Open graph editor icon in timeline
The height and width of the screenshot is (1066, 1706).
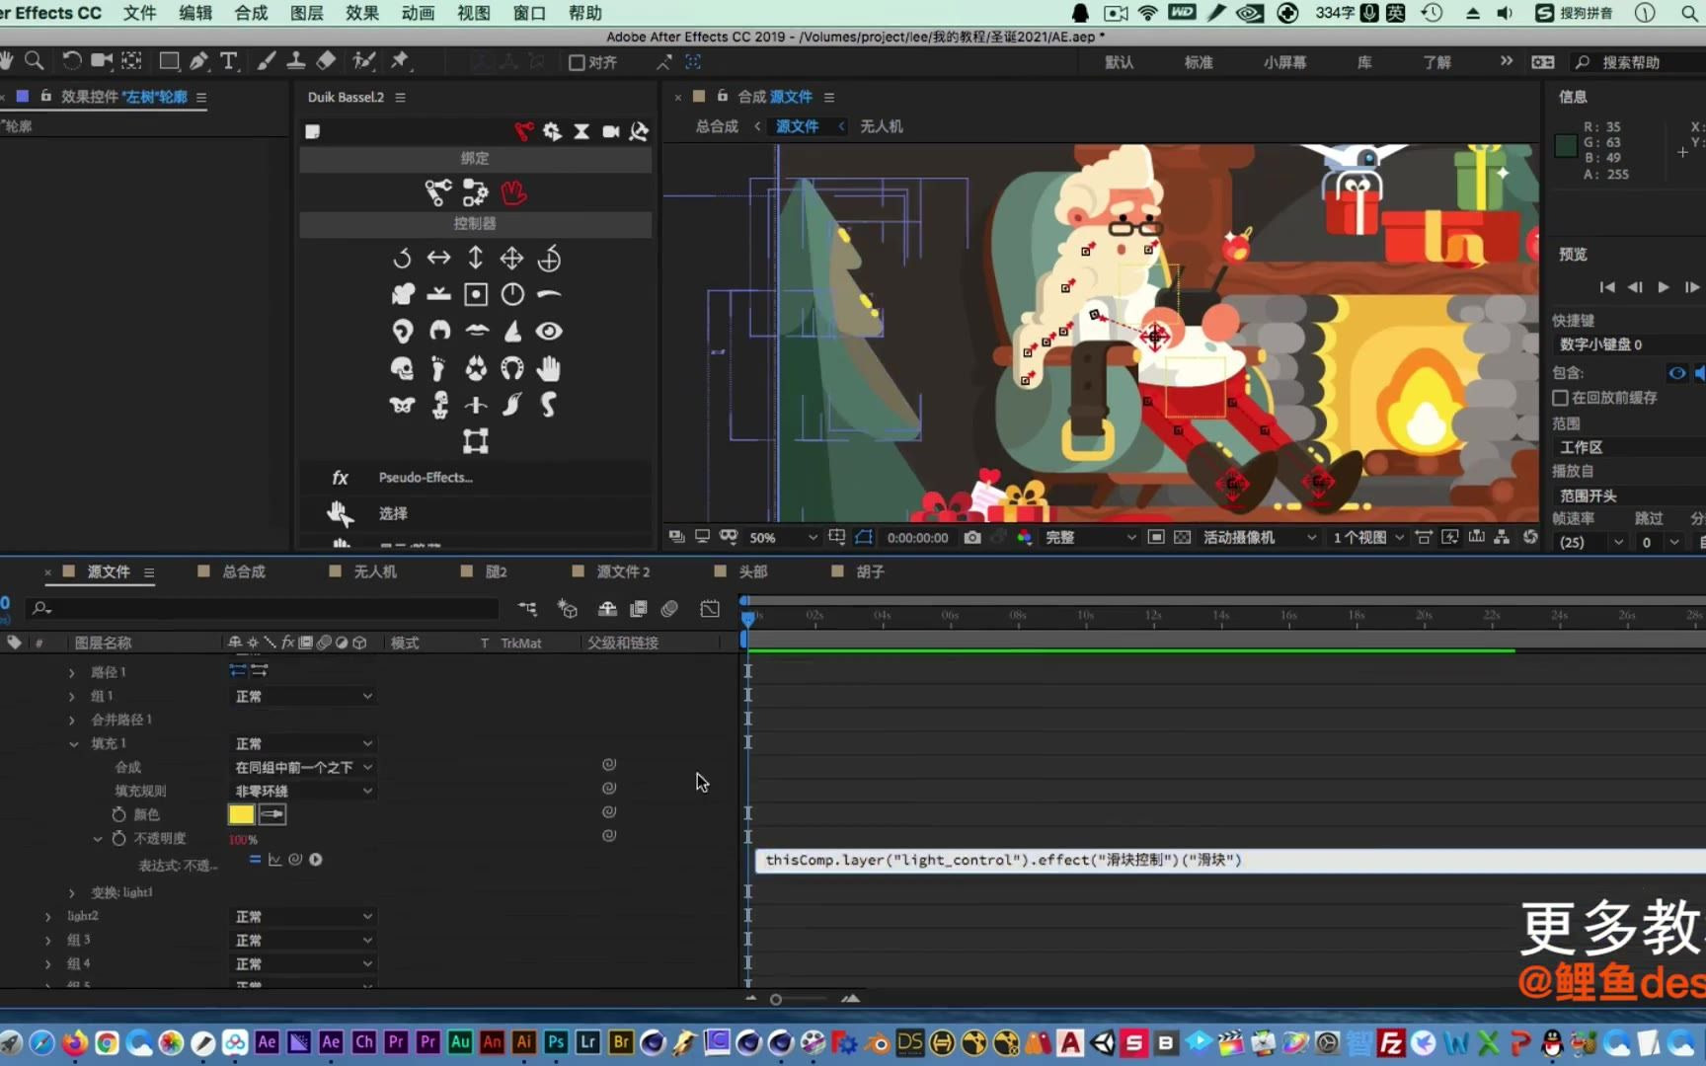(x=710, y=609)
